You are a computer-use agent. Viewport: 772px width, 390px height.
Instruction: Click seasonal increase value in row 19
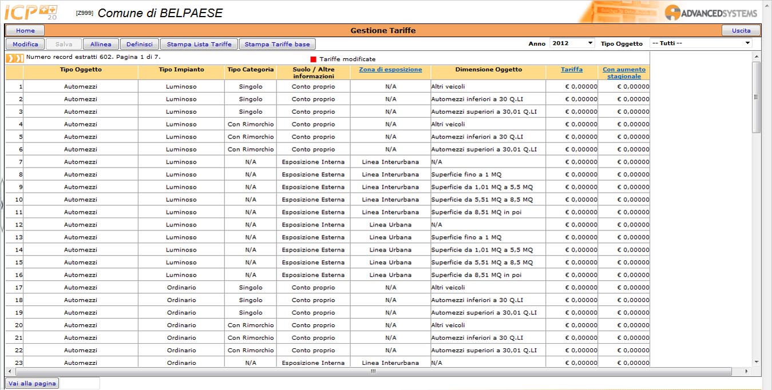[633, 313]
